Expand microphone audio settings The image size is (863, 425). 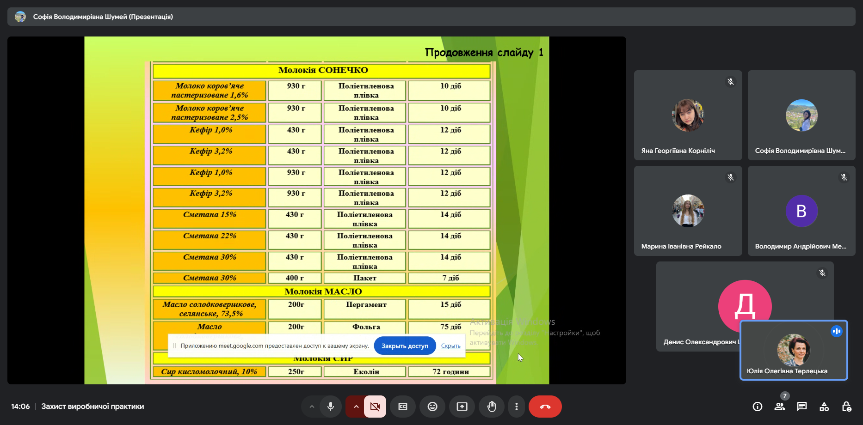(x=312, y=407)
